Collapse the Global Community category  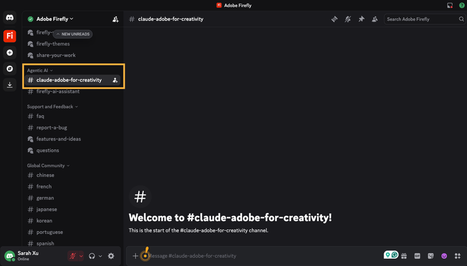[x=48, y=165]
